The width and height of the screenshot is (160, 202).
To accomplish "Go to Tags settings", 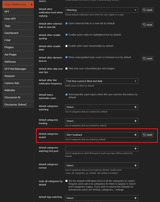I will (18, 26).
